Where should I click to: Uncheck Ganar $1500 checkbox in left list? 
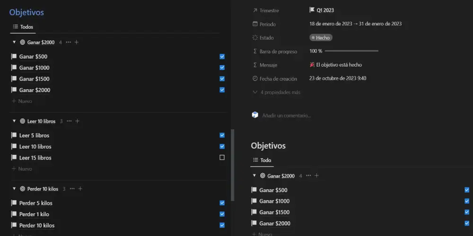(x=222, y=79)
